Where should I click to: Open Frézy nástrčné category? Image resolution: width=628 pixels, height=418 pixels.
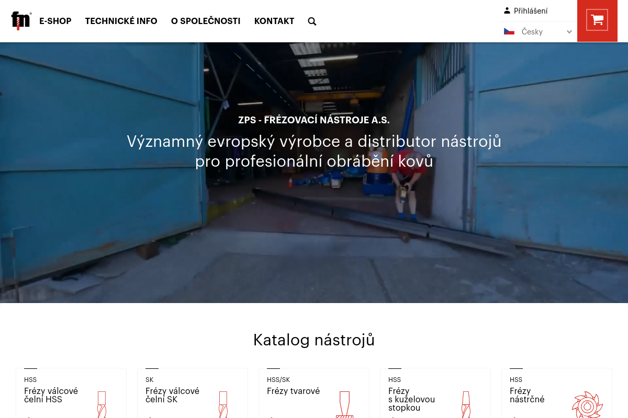(527, 395)
